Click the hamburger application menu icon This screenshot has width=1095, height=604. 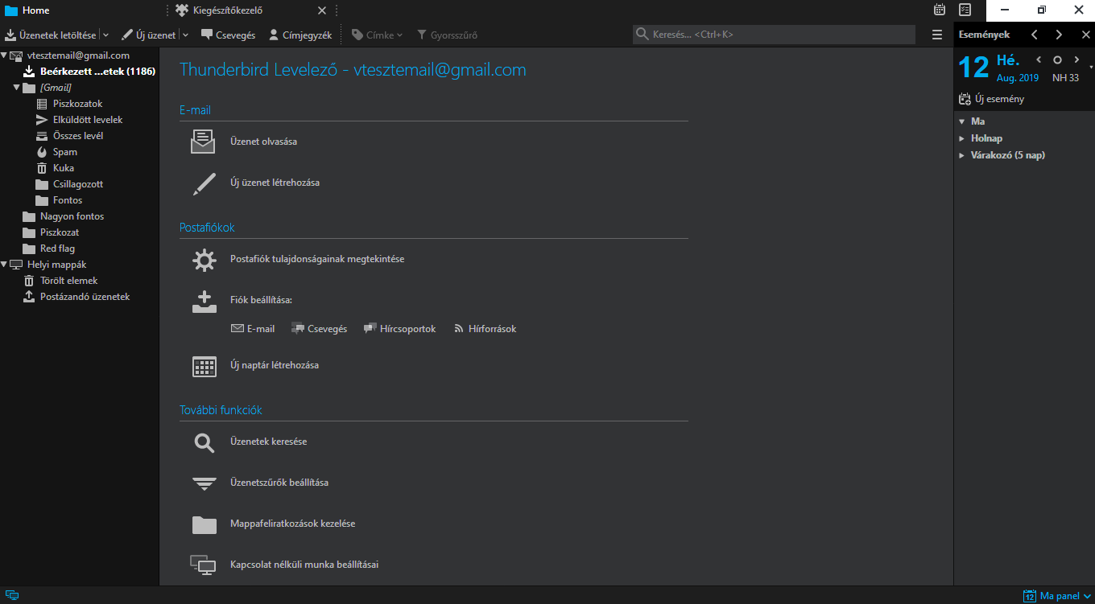(936, 35)
